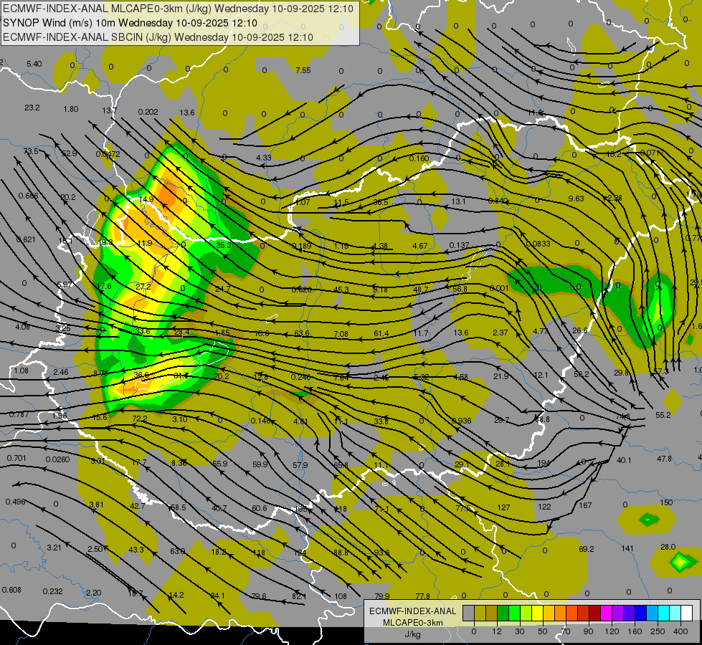Click the title line 'SYNOP Wind (m/s) 10m'
Image resolution: width=702 pixels, height=645 pixels.
click(x=60, y=23)
